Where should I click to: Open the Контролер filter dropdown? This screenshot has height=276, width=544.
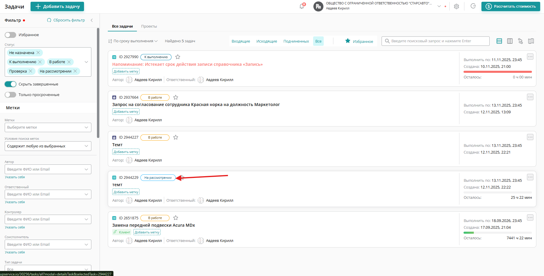(48, 219)
